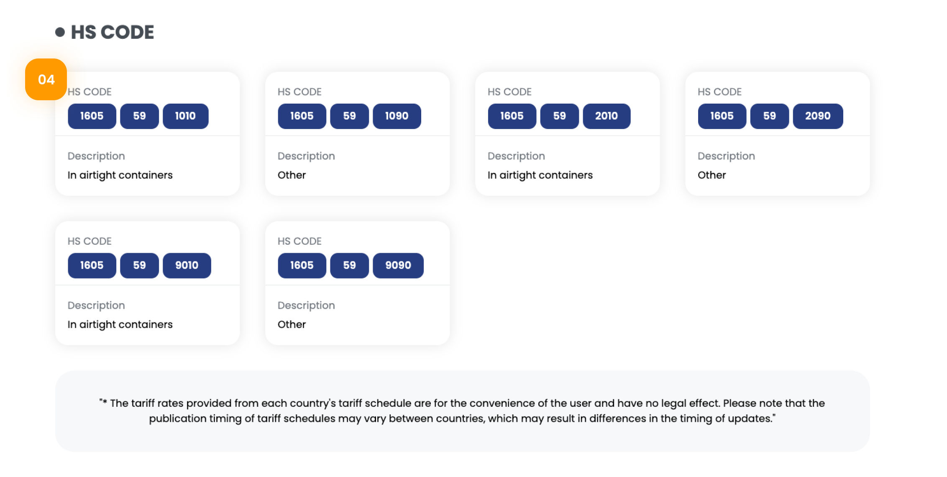The height and width of the screenshot is (477, 947).
Task: Expand the In airtight containers description first card
Action: (120, 175)
